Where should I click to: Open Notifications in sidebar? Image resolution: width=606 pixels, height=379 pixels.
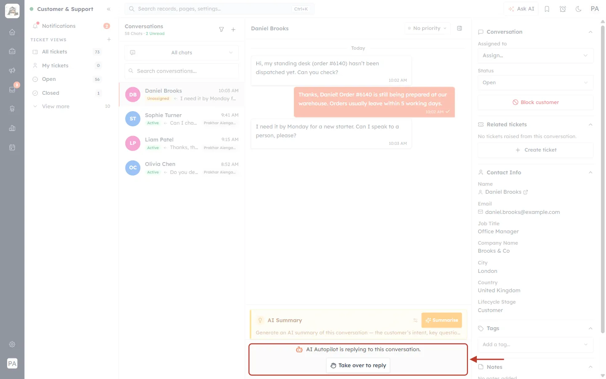tap(72, 26)
